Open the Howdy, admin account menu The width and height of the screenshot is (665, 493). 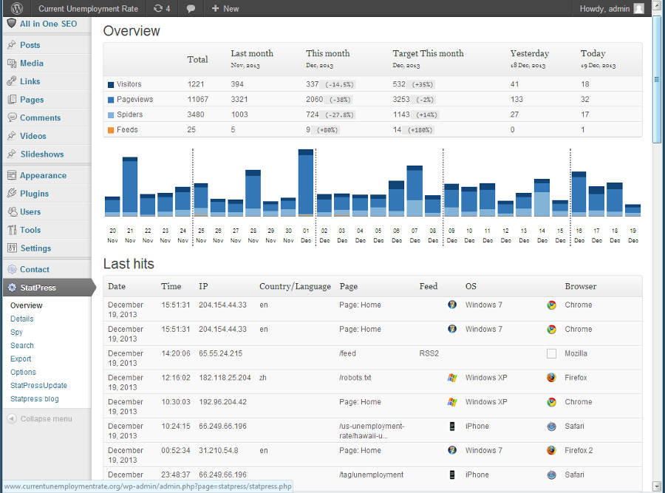604,9
